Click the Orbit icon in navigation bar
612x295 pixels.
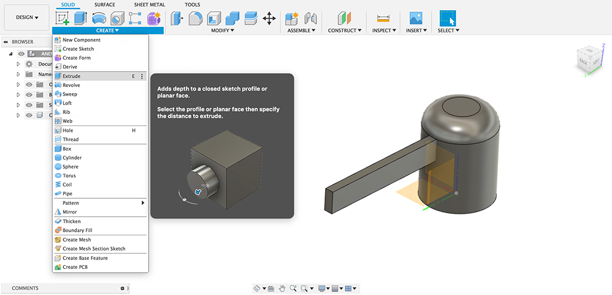[257, 288]
